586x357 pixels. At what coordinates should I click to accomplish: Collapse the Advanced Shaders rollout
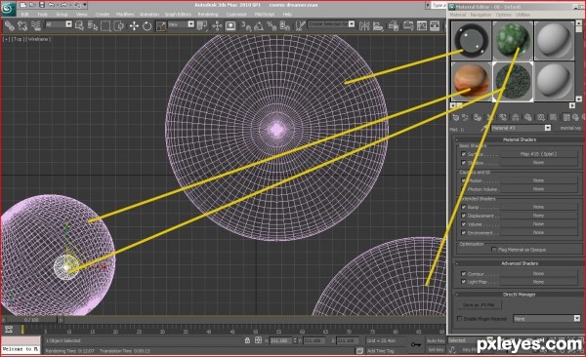point(520,263)
